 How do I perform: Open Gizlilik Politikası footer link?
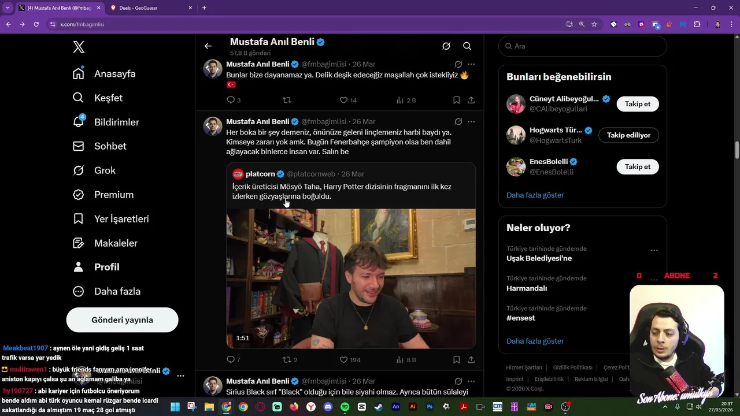point(572,367)
